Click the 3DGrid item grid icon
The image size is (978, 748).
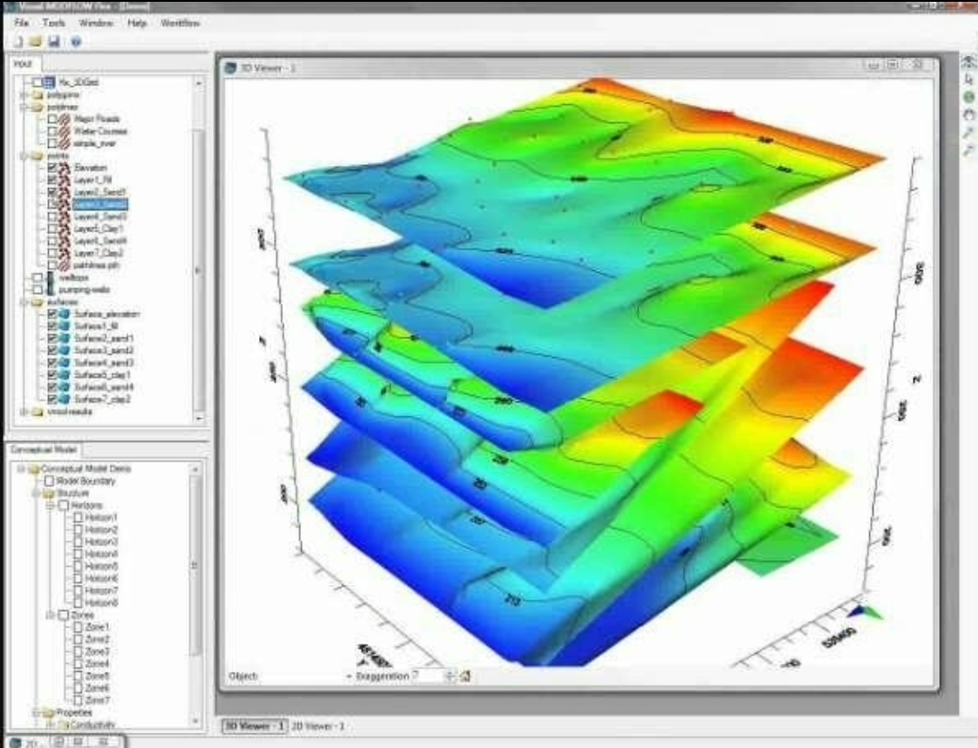49,82
